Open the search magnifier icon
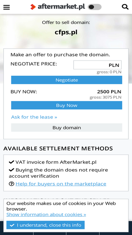Viewport: 132px width, 235px height. (125, 7)
